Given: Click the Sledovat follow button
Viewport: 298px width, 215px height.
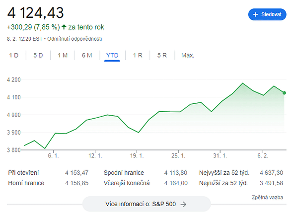Looking at the screenshot, I should [267, 14].
